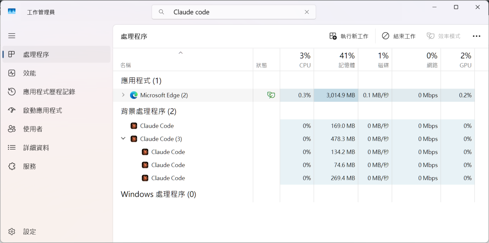Click Edge's green leaf efficiency status icon
The width and height of the screenshot is (489, 243).
pos(271,95)
